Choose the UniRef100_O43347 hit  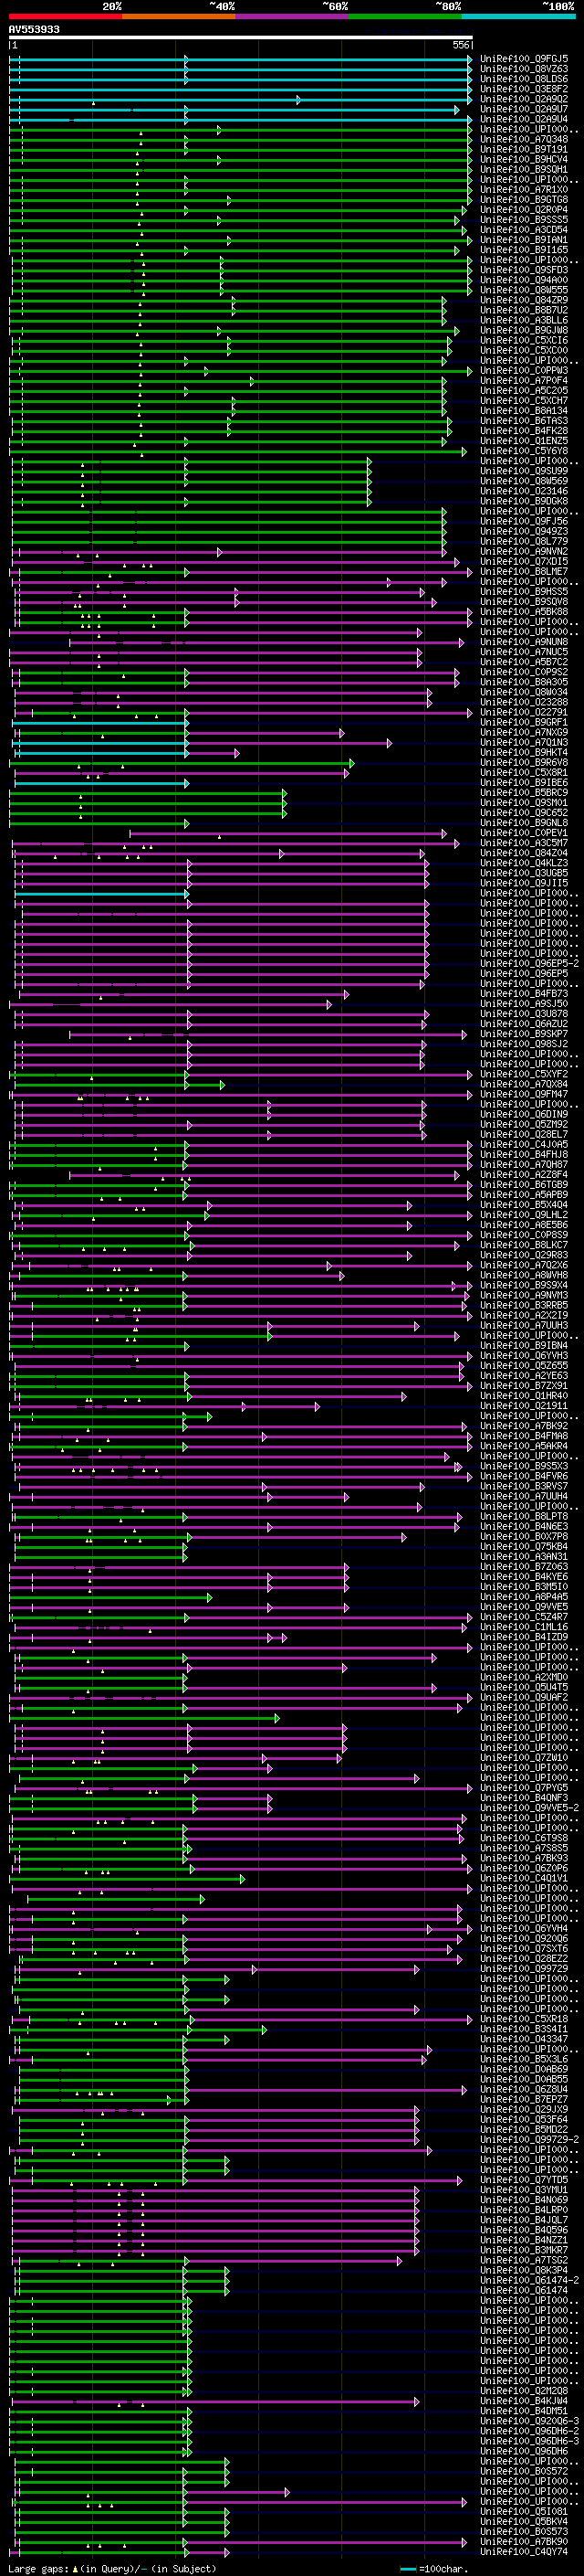coord(523,2040)
